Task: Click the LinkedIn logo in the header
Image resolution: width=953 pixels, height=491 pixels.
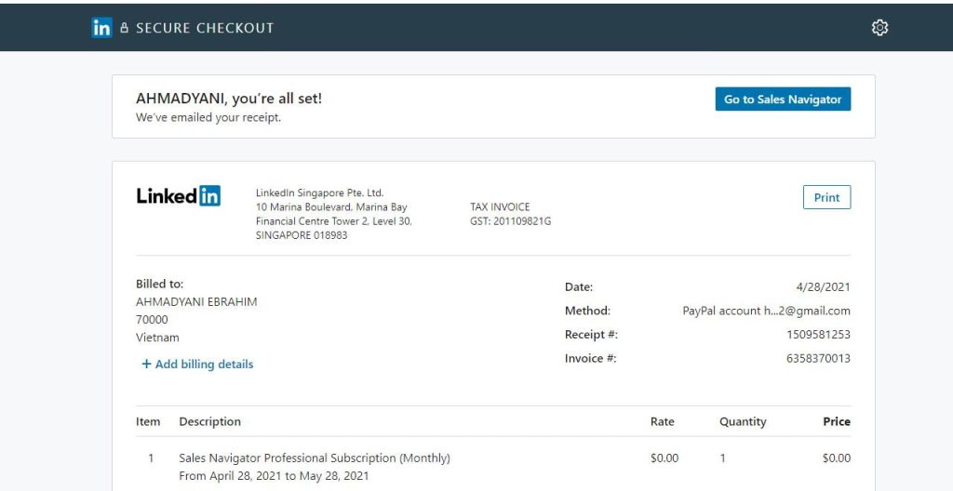Action: point(101,28)
